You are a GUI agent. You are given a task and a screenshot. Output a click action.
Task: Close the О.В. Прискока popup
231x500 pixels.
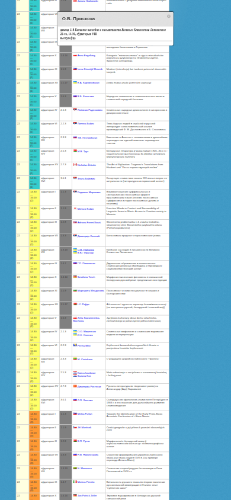click(x=169, y=16)
